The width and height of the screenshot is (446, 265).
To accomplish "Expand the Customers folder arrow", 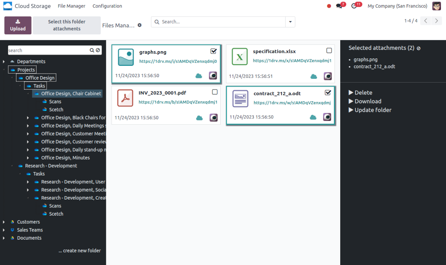I will 4,222.
